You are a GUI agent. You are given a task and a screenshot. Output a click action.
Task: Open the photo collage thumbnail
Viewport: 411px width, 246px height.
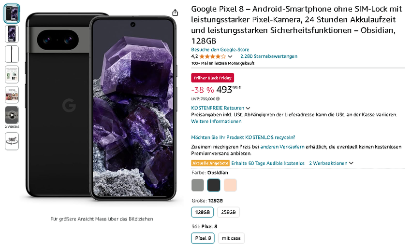[12, 95]
